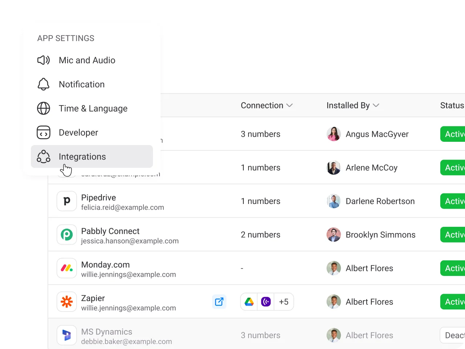Click Arlene McCoy's avatar
Screen dimensions: 465x349
[x=333, y=168]
